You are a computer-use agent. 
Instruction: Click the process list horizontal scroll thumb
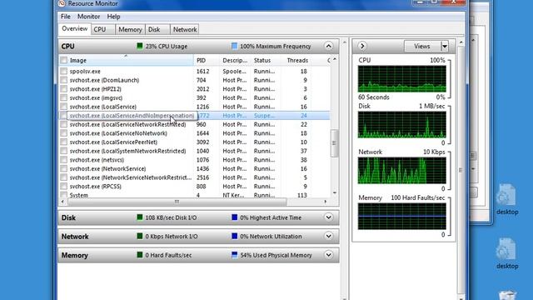click(177, 202)
